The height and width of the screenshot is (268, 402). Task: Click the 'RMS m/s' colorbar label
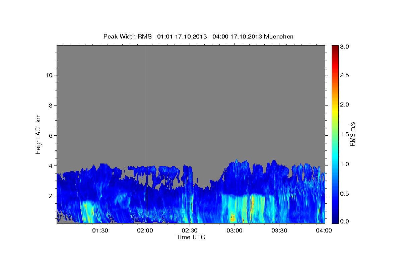pos(352,134)
